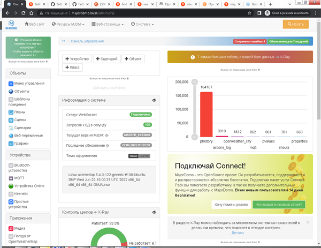Adjust chart vertical range slider top handle
This screenshot has width=321, height=248.
195,82
